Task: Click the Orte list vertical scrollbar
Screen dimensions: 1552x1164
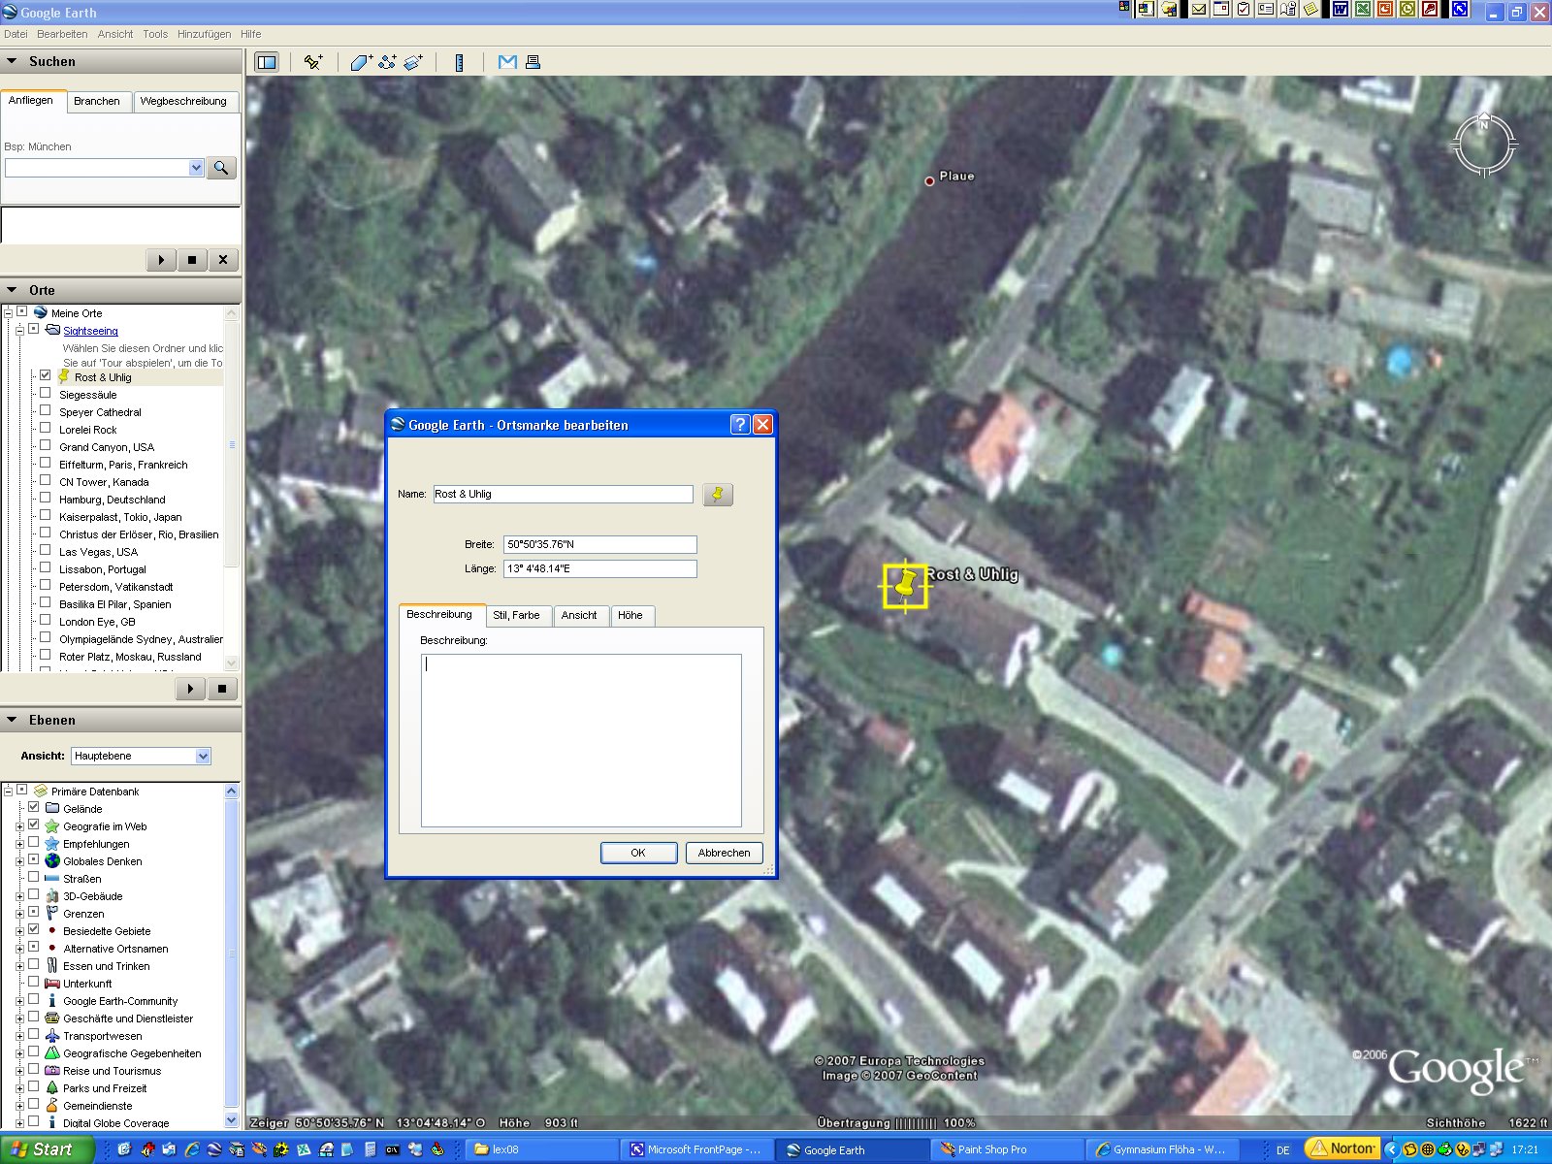Action: click(x=232, y=488)
